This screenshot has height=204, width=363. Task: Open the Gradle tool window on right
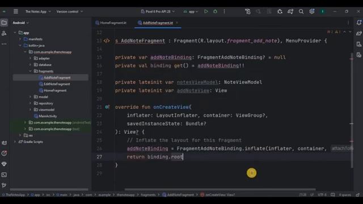point(359,33)
